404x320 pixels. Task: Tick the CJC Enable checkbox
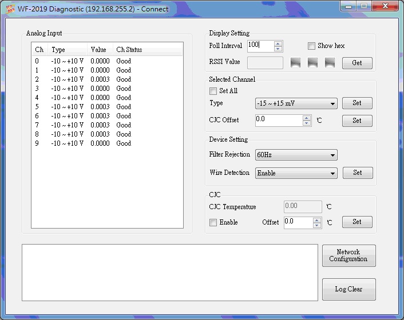[x=213, y=222]
